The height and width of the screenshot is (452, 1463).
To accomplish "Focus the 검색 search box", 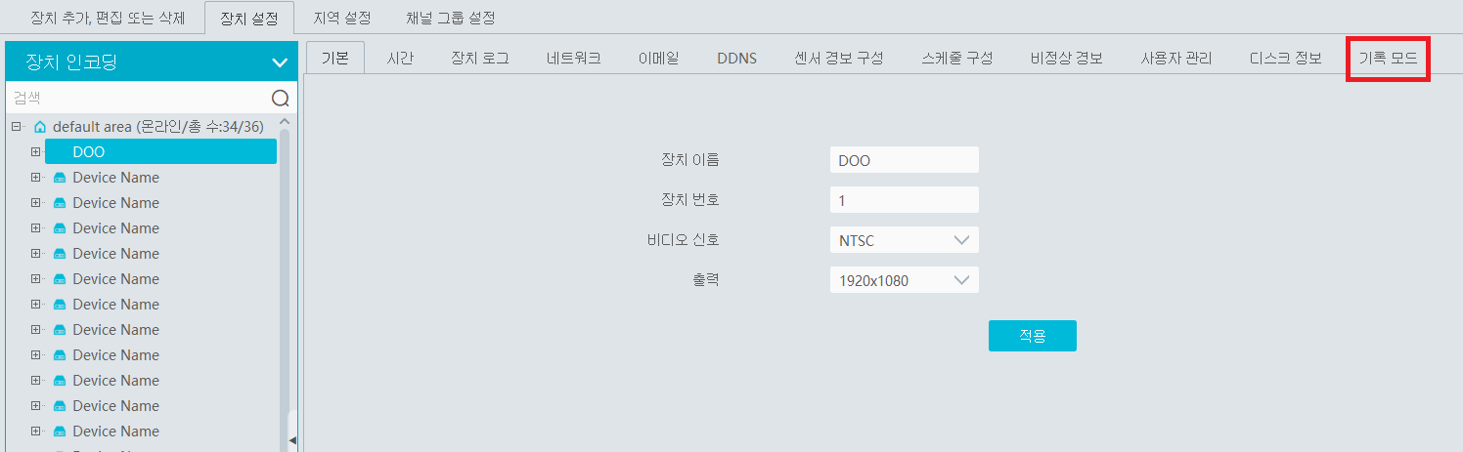I will tap(137, 99).
